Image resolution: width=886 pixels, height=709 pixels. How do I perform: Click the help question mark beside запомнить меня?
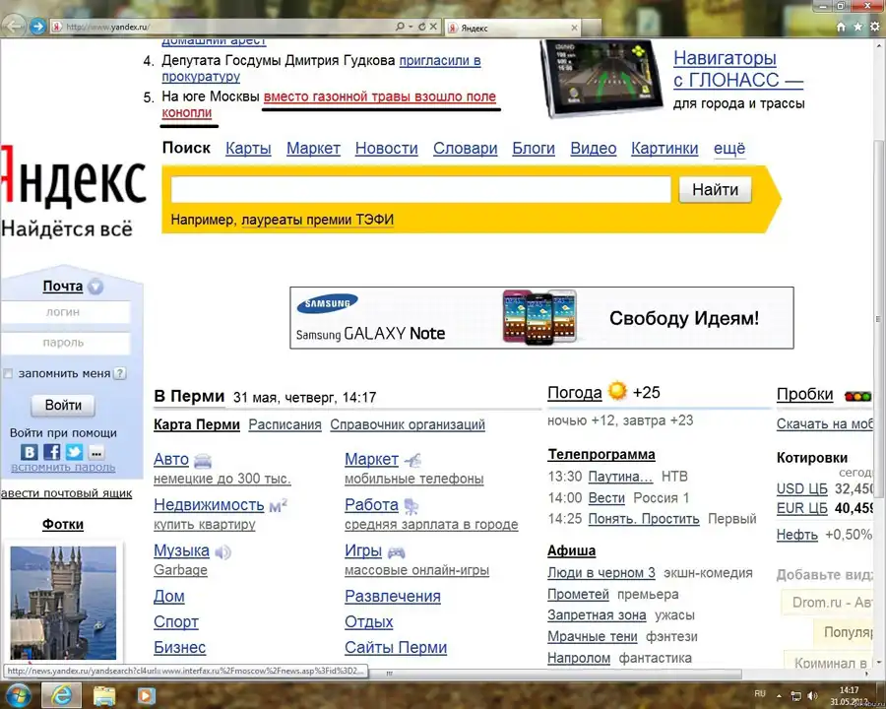point(120,374)
